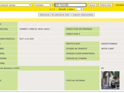Open the 'Cualquier campo' field dropdown

point(16,5)
